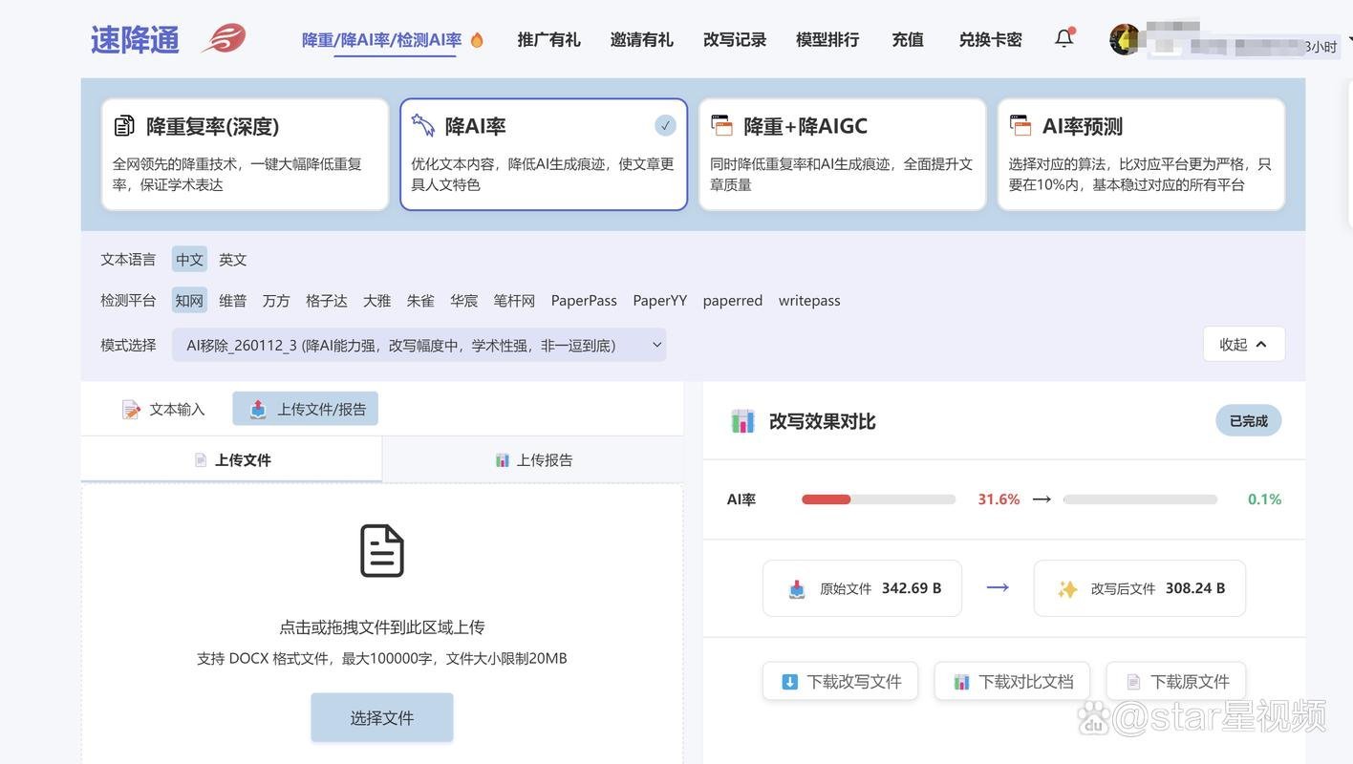Select 英文 as the text language
Screen dimensions: 1353x764
pyautogui.click(x=232, y=259)
